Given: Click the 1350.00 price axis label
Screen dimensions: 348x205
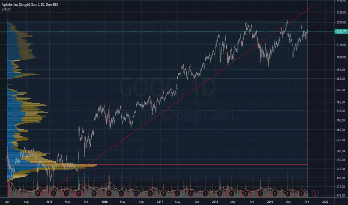Looking at the screenshot, I should pyautogui.click(x=341, y=12).
